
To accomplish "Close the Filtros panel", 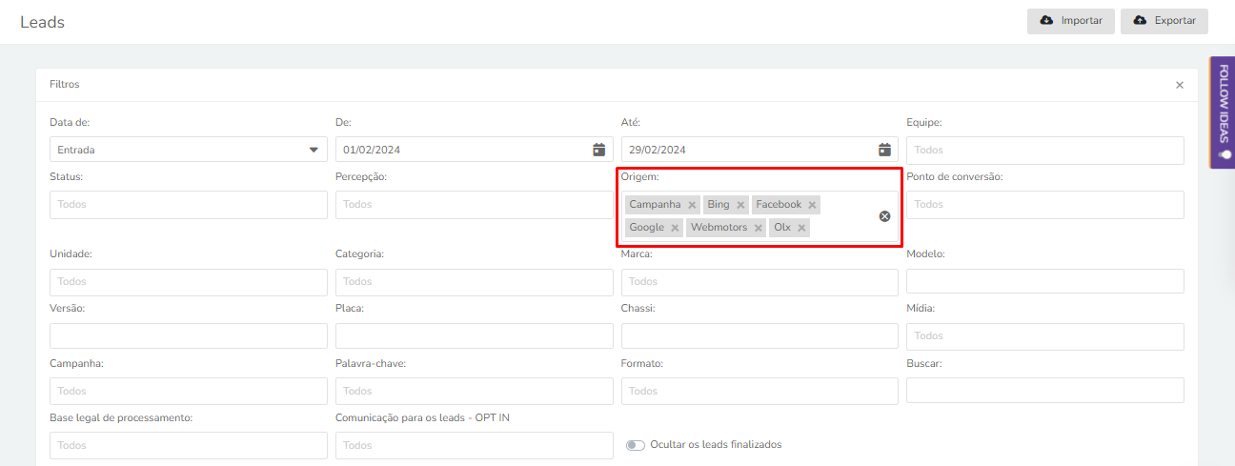I will coord(1180,85).
